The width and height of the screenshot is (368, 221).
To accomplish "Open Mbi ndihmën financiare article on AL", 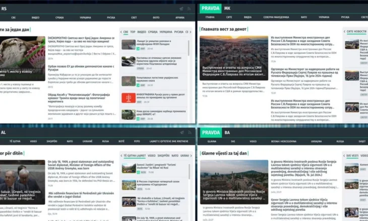I will coord(81,195).
